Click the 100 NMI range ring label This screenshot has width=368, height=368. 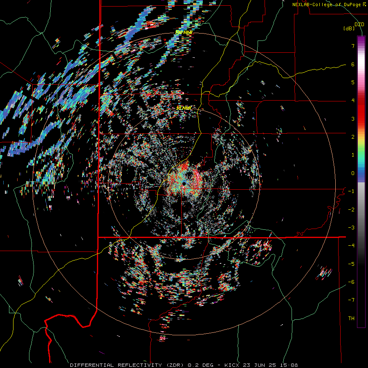click(184, 32)
